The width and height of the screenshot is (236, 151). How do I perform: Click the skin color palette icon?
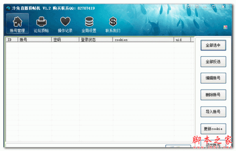coord(225,27)
